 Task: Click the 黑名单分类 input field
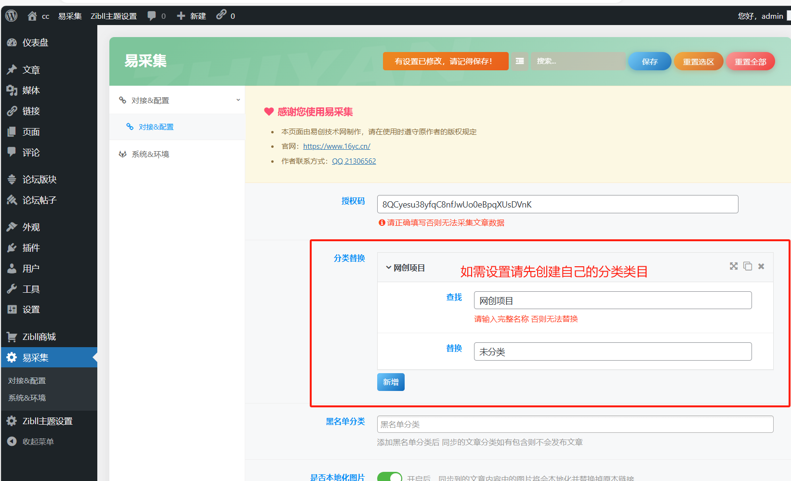[575, 424]
